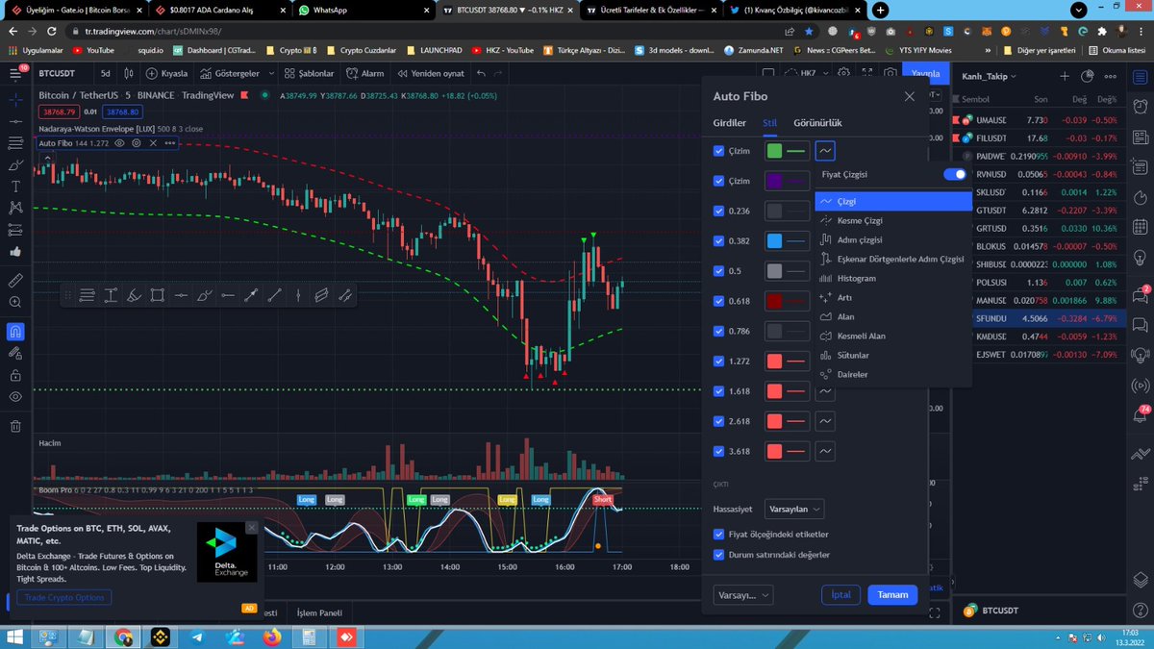Choose Histogram from style list
1154x649 pixels.
[x=893, y=278]
